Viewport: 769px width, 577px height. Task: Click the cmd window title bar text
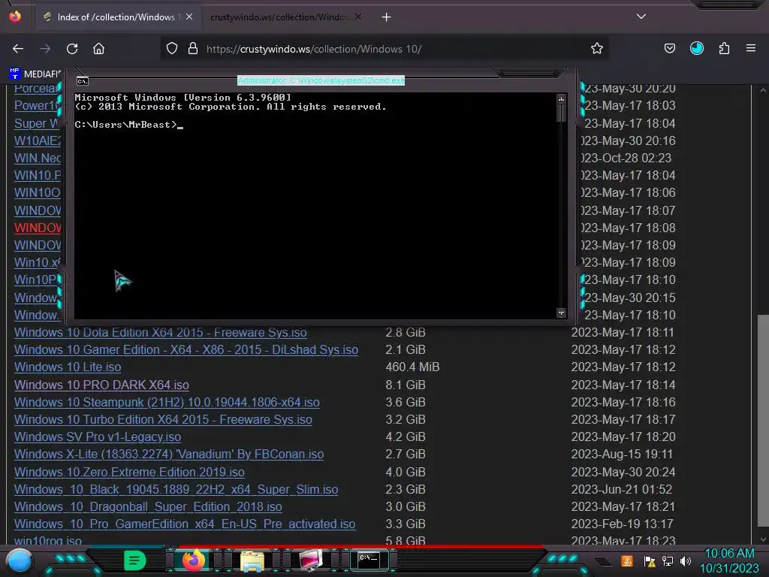tap(321, 80)
